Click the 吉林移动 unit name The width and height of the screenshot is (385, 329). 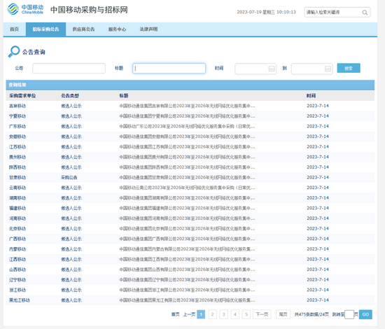pyautogui.click(x=17, y=106)
